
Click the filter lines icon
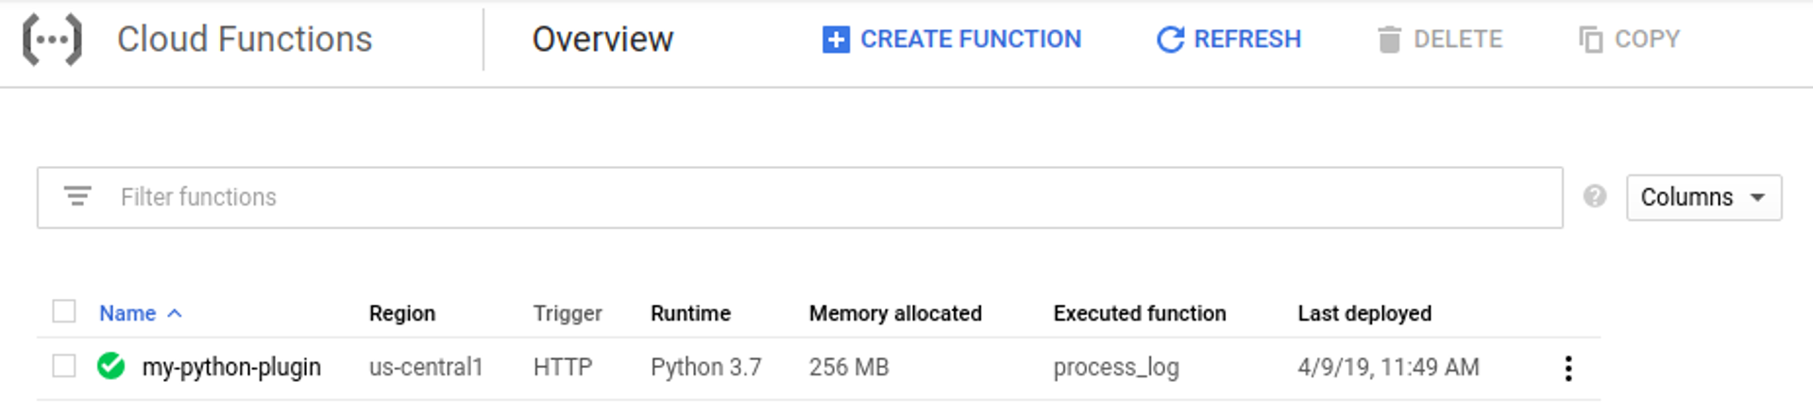coord(77,196)
